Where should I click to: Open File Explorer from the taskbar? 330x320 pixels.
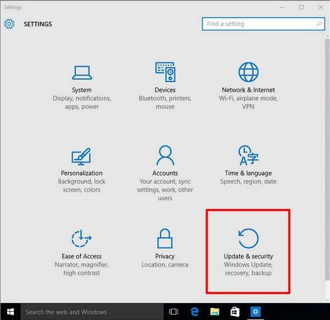point(215,312)
